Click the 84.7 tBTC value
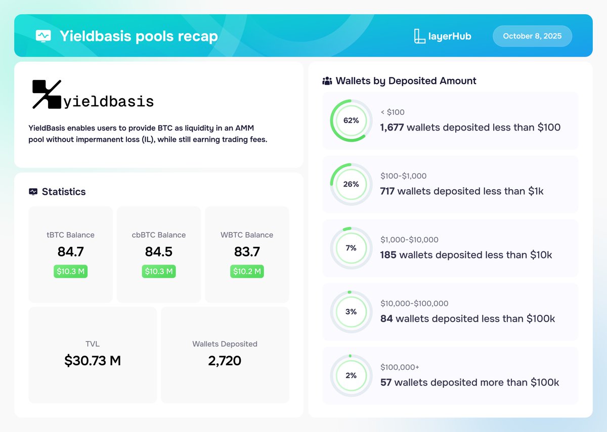Viewport: 607px width, 432px height. 71,251
